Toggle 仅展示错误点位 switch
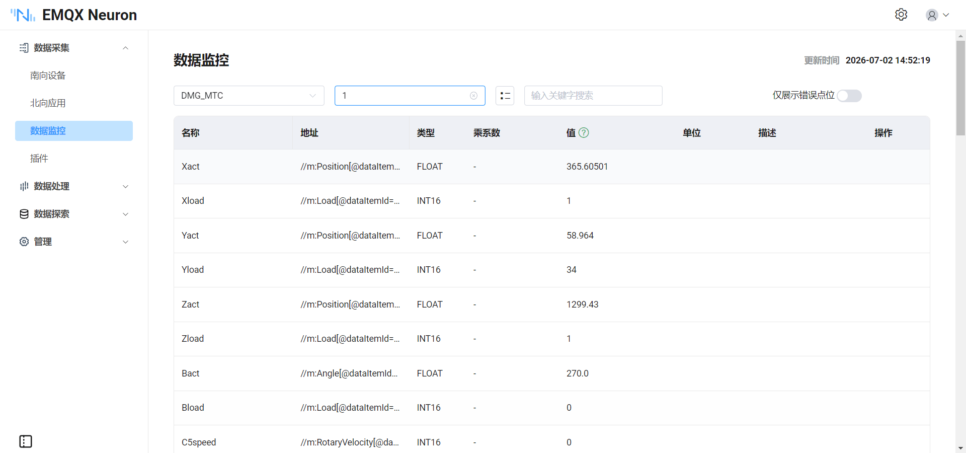 (849, 96)
